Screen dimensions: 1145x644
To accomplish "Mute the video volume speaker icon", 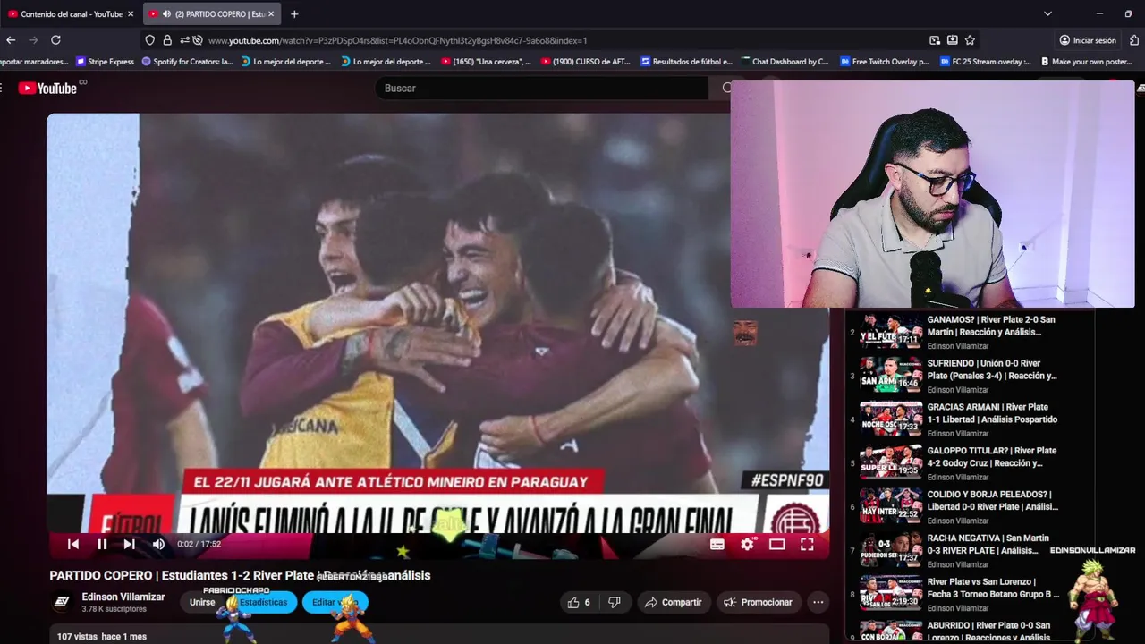I will pos(158,544).
